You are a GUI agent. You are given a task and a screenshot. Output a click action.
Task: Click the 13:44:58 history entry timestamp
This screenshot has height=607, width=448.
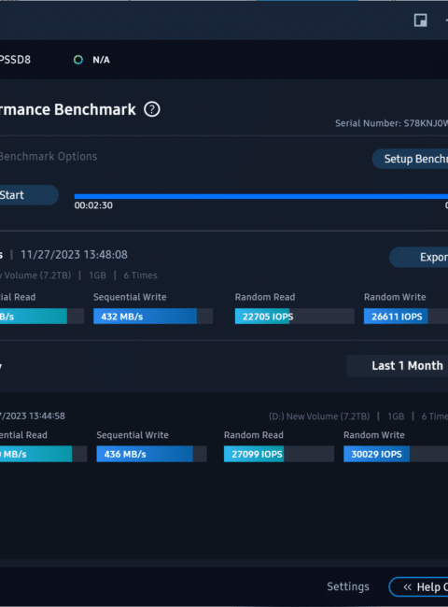(x=33, y=416)
